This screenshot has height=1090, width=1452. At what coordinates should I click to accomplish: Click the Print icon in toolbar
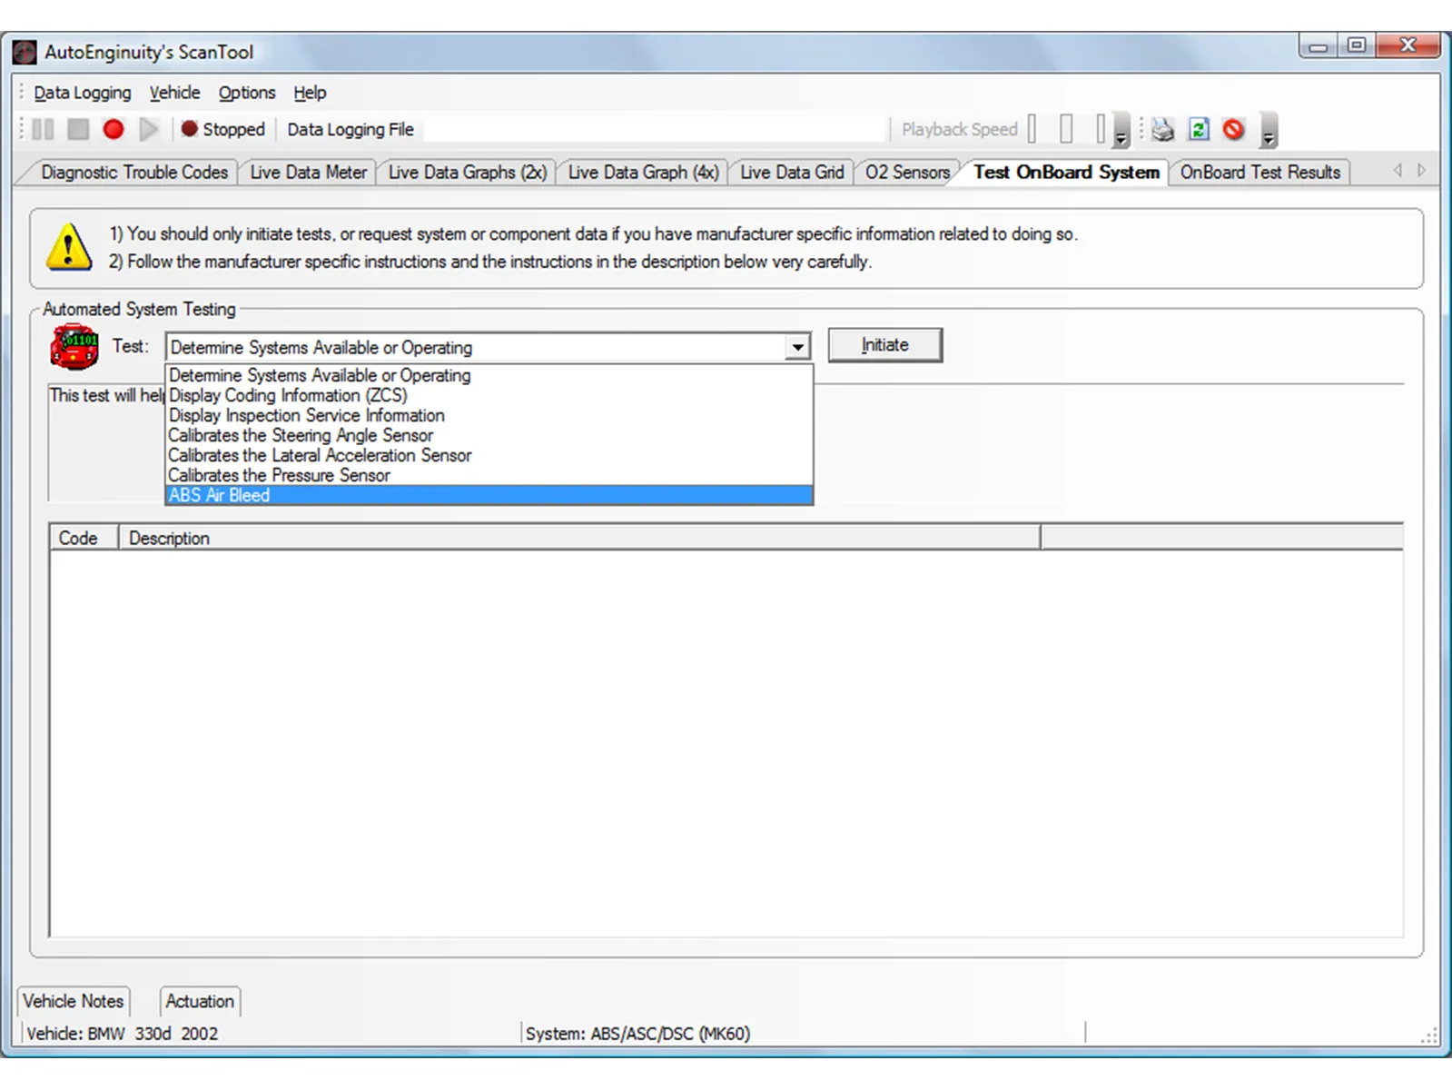pyautogui.click(x=1162, y=130)
